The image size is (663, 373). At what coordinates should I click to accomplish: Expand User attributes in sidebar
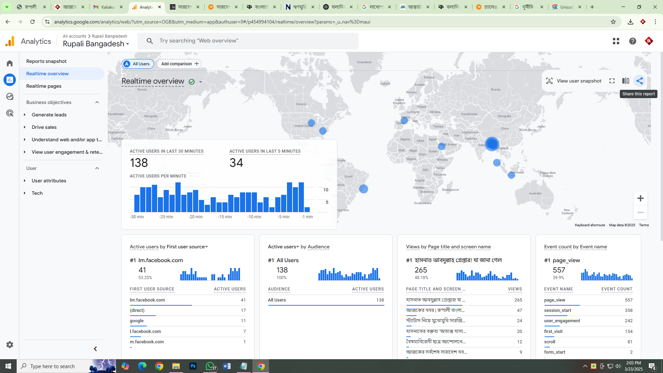click(x=25, y=181)
